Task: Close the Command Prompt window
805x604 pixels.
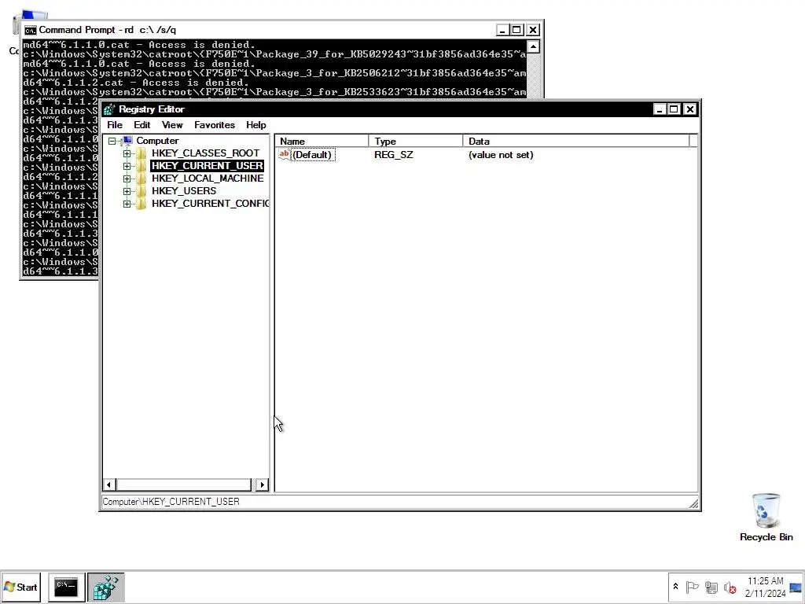Action: (x=533, y=31)
